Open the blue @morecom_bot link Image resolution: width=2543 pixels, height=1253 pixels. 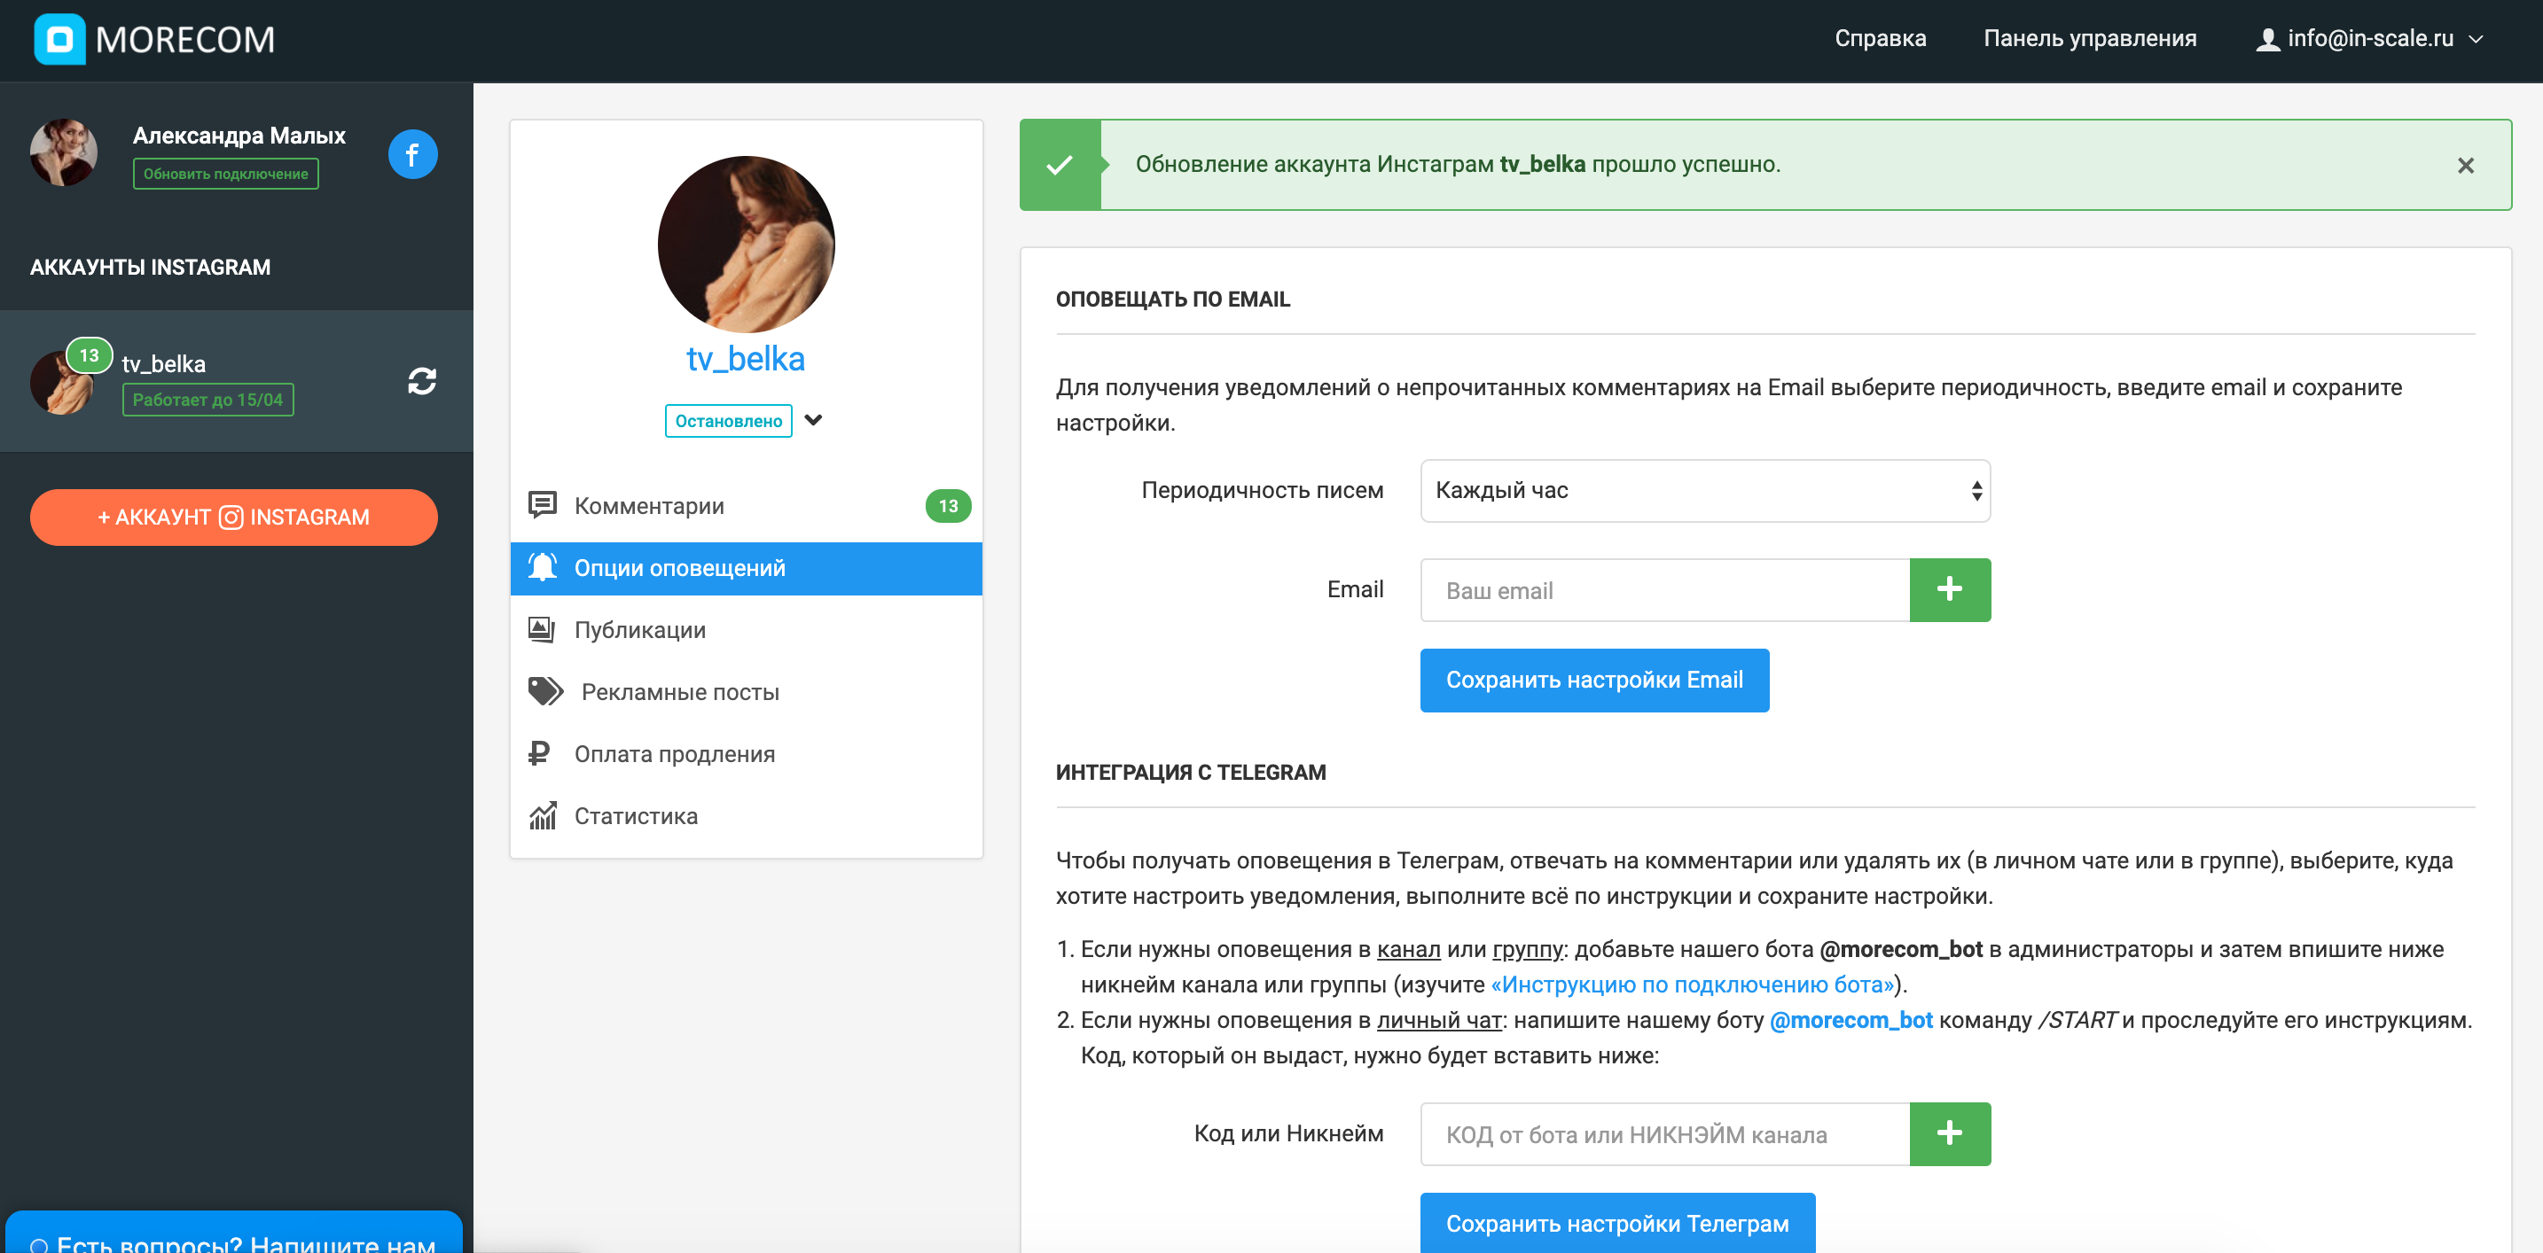point(1851,1020)
